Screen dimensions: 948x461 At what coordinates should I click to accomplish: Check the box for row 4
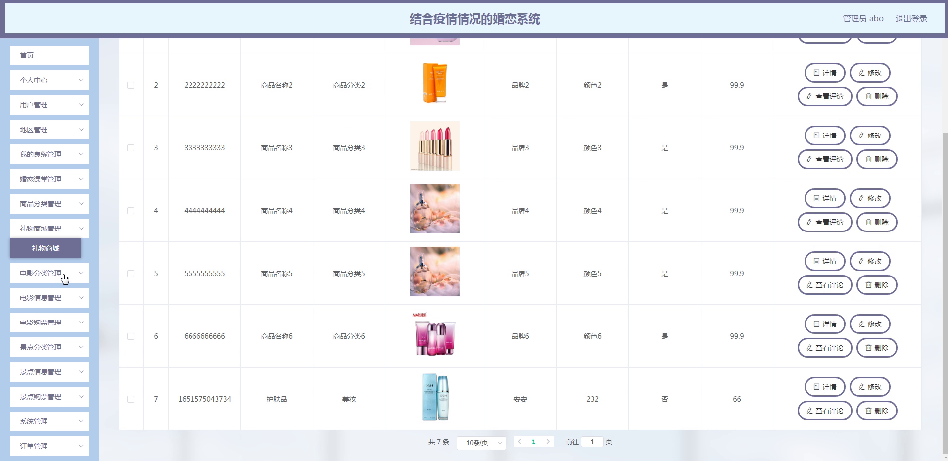pos(131,211)
